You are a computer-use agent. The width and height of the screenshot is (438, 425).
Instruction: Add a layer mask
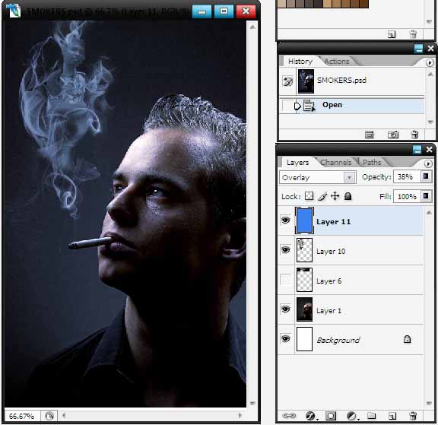tap(331, 416)
